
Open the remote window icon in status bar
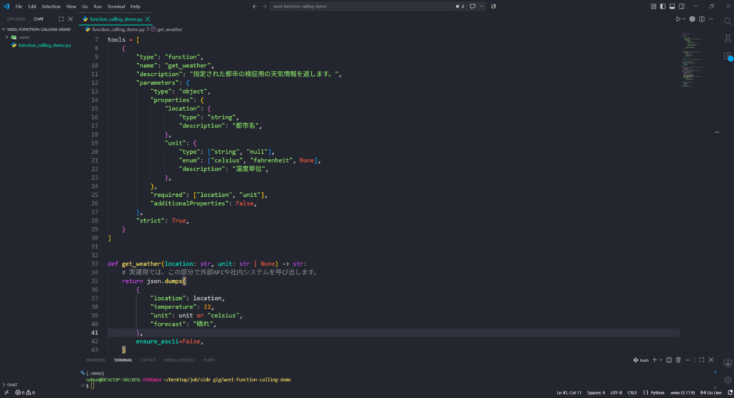(x=6, y=393)
